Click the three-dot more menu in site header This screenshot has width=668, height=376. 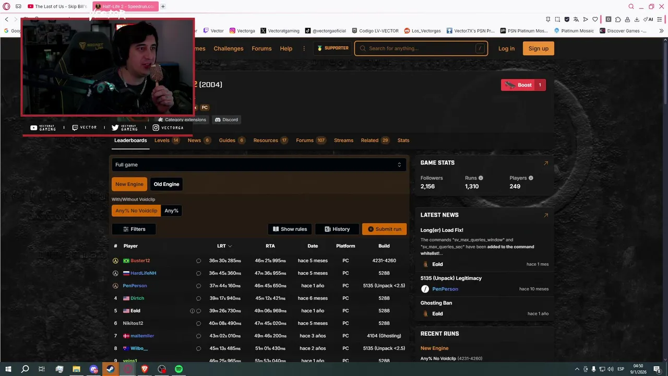pos(304,49)
